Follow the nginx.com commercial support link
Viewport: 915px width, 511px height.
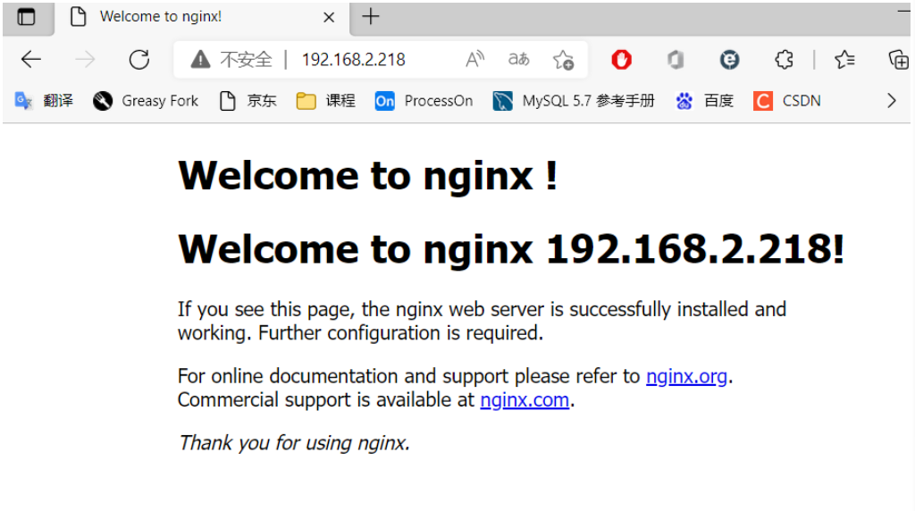[x=525, y=400]
